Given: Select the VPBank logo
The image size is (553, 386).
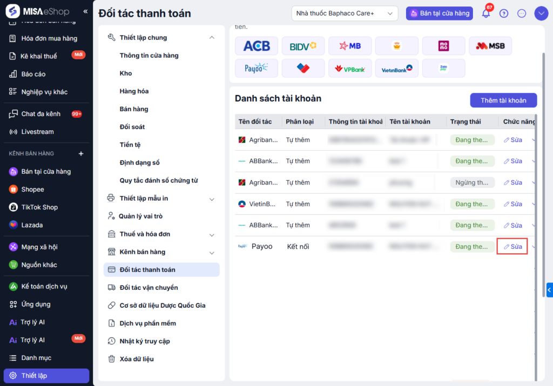Looking at the screenshot, I should (x=350, y=68).
